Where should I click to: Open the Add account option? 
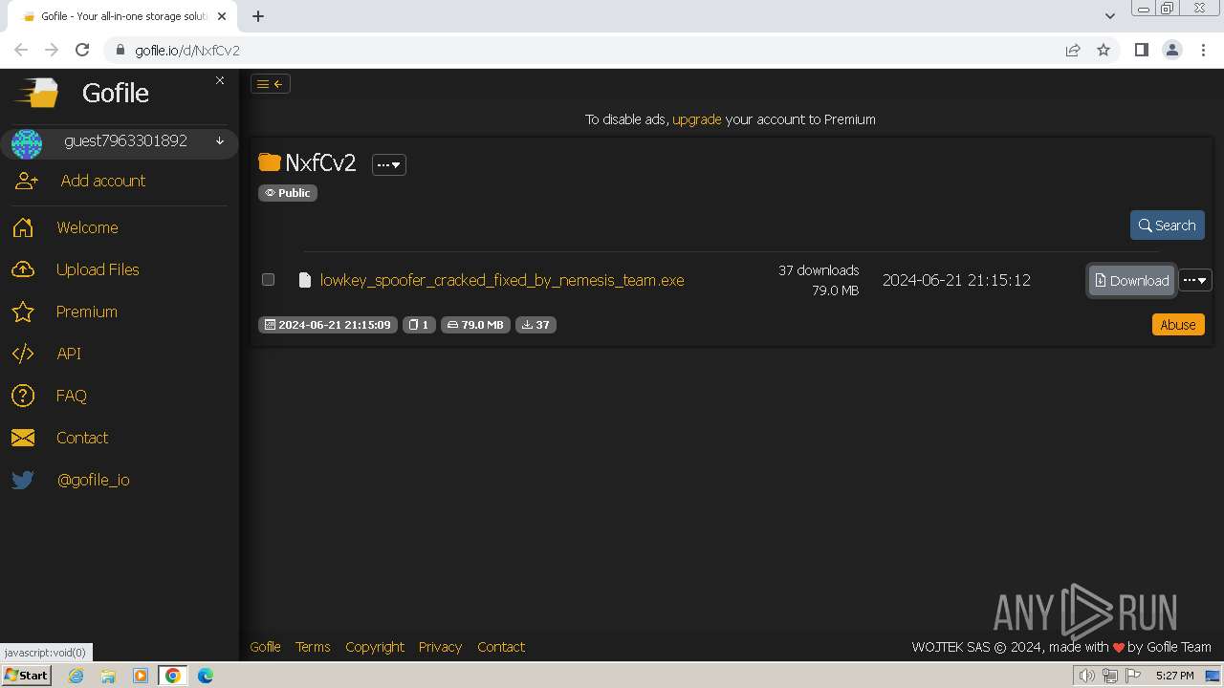pos(103,181)
